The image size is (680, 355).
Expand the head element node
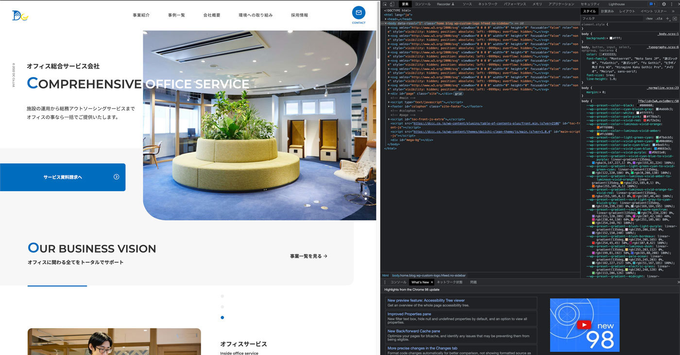(386, 19)
